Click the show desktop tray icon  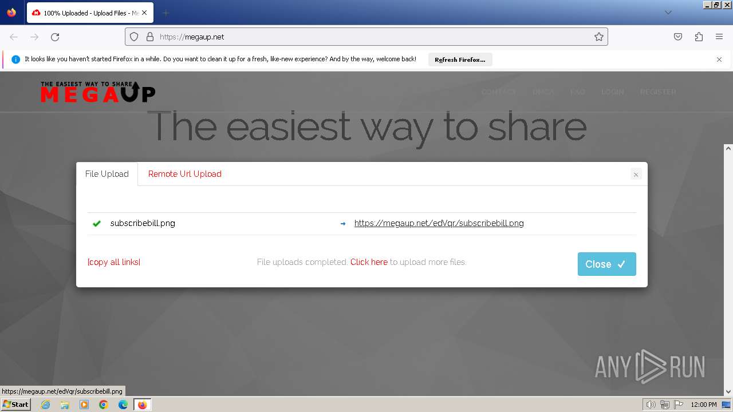(726, 405)
